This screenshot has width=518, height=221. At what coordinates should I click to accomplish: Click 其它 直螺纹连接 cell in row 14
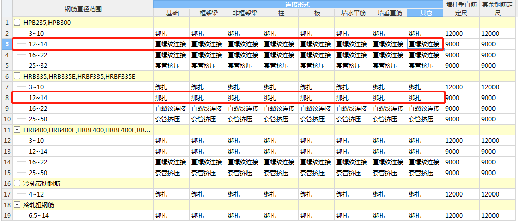pos(425,162)
